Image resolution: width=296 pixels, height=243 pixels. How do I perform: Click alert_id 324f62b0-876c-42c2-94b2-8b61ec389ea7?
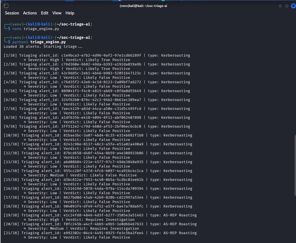(101, 100)
